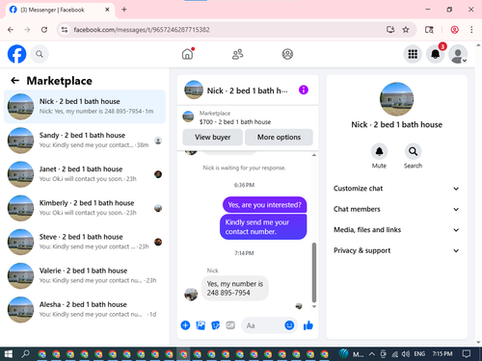Screen dimensions: 482x361
Task: View site information icon in address bar
Action: point(65,30)
